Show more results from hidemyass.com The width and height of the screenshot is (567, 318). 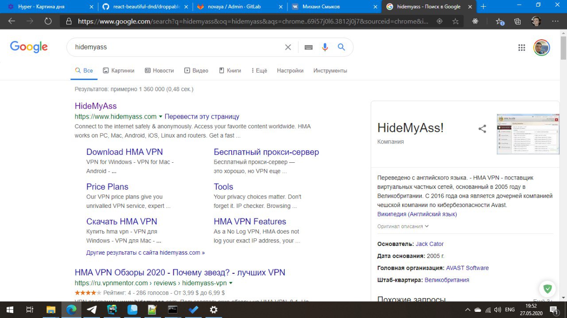(x=145, y=253)
